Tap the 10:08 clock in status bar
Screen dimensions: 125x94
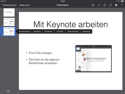(63, 1)
